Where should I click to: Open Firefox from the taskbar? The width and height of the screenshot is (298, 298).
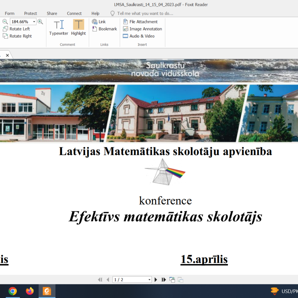coord(30,291)
